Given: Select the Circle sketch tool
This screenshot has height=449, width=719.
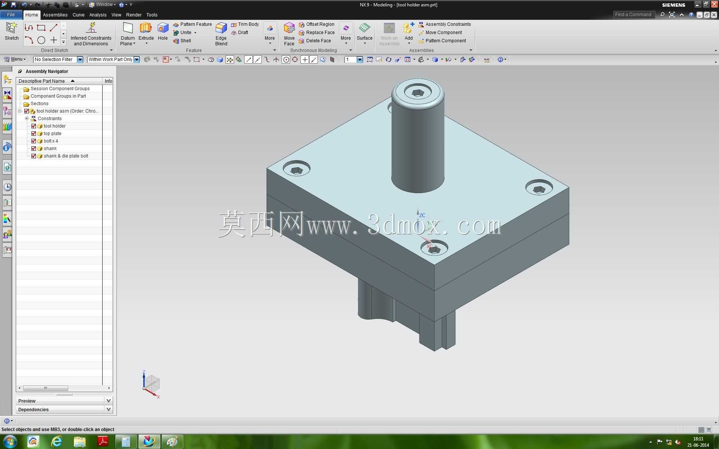Looking at the screenshot, I should pyautogui.click(x=41, y=40).
